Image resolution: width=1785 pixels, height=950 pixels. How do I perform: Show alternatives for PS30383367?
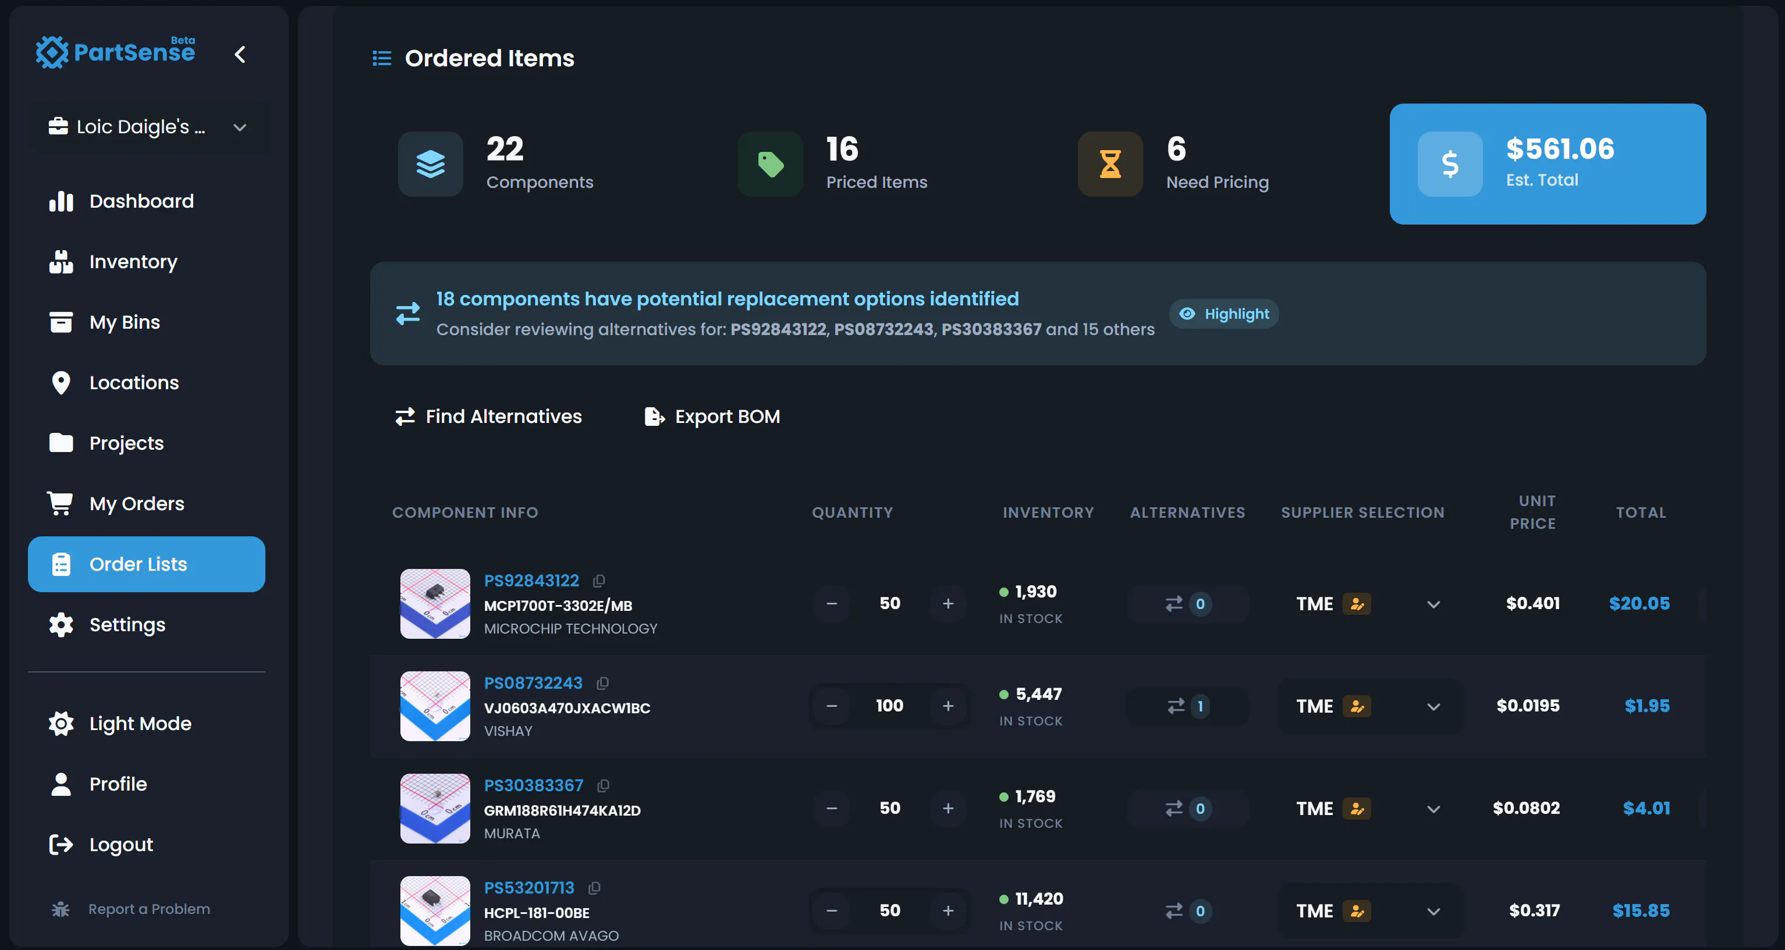point(1188,808)
